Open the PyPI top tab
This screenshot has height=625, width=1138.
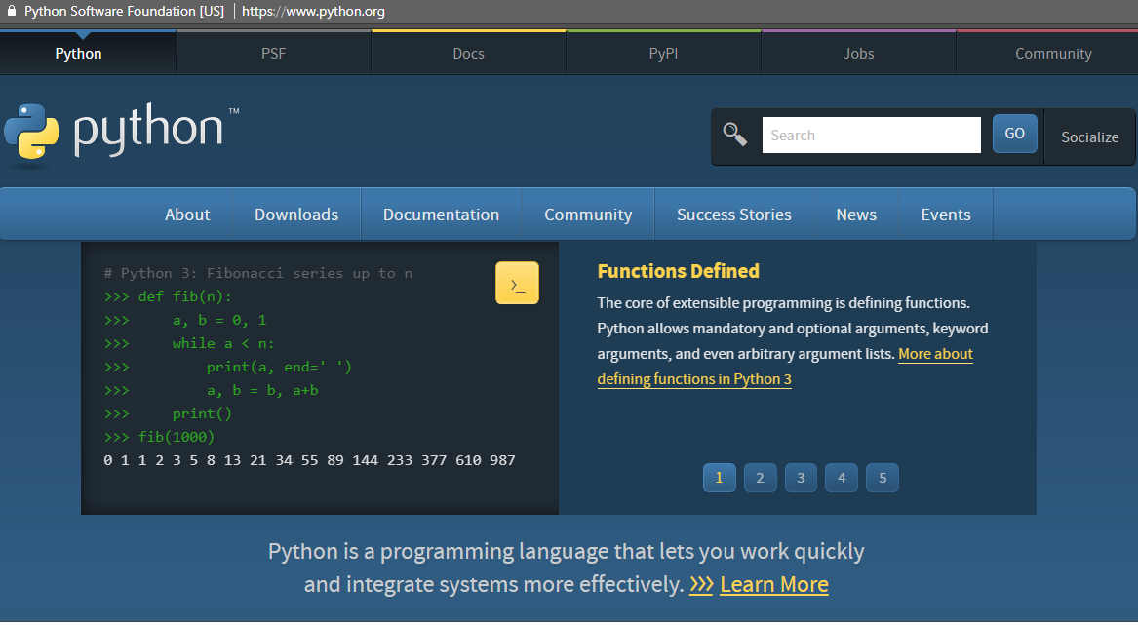click(663, 54)
